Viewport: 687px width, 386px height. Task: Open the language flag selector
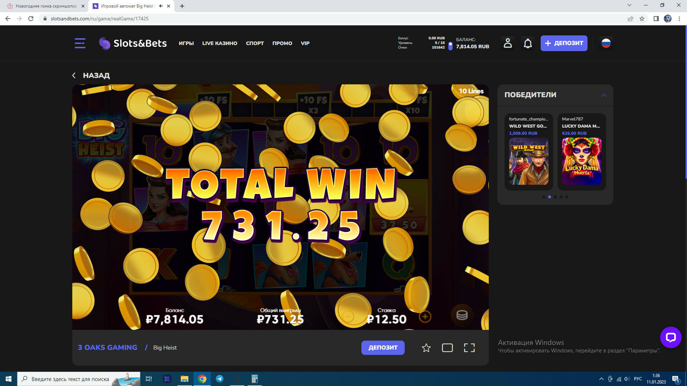606,43
